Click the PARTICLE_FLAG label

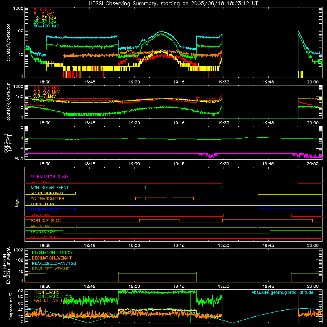pyautogui.click(x=46, y=221)
